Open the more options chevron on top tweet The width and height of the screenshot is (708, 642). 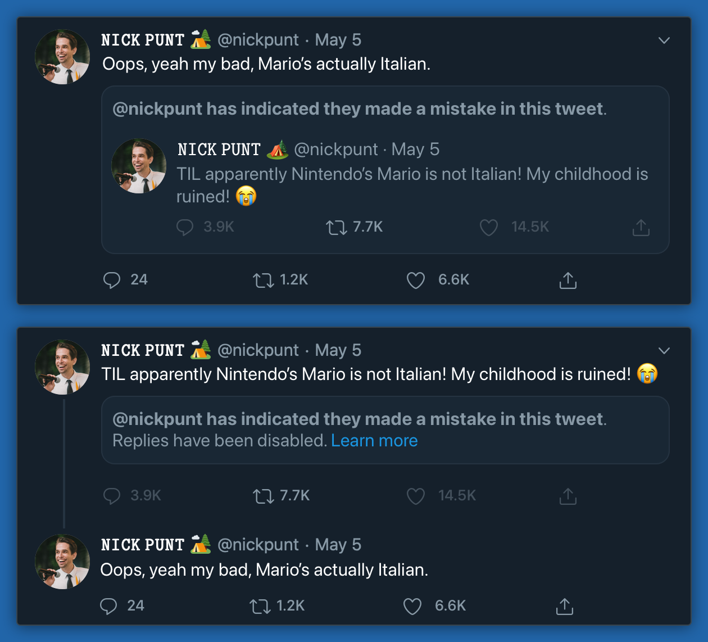point(664,40)
